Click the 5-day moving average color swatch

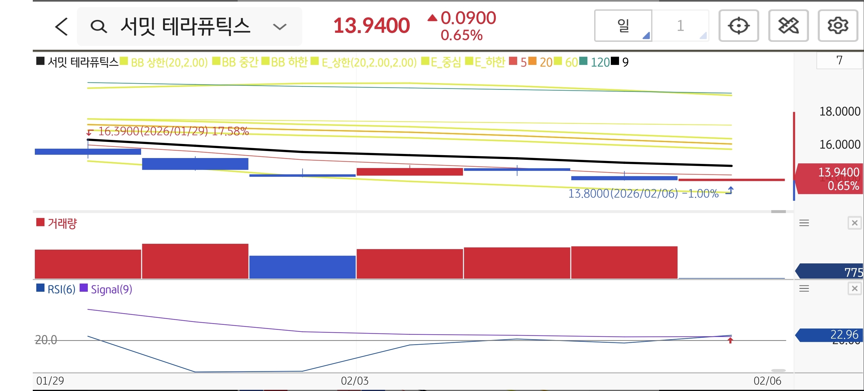pos(513,61)
